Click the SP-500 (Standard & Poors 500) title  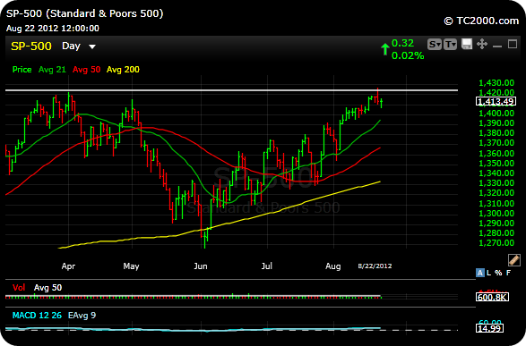click(85, 13)
